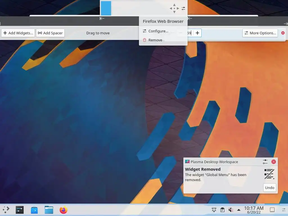Viewport: 288px width, 216px height.
Task: Click the Widget Removed notification heading
Action: click(202, 169)
